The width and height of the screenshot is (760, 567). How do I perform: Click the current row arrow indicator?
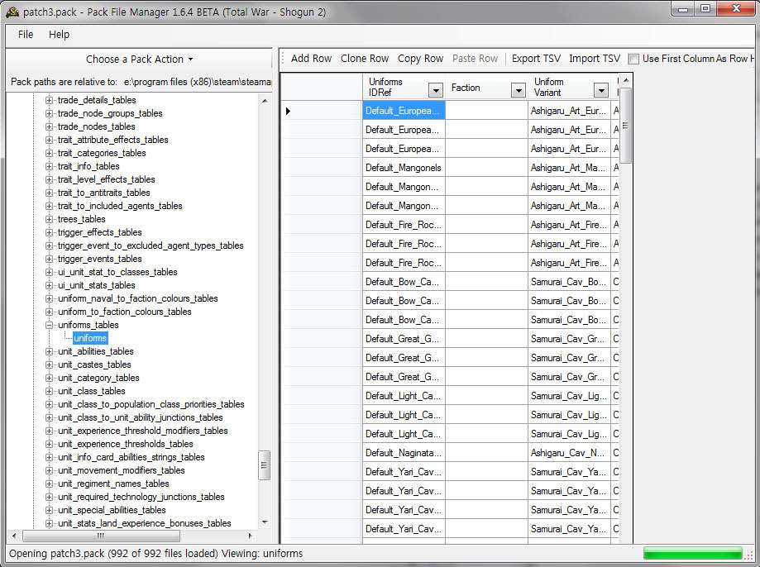tap(288, 111)
